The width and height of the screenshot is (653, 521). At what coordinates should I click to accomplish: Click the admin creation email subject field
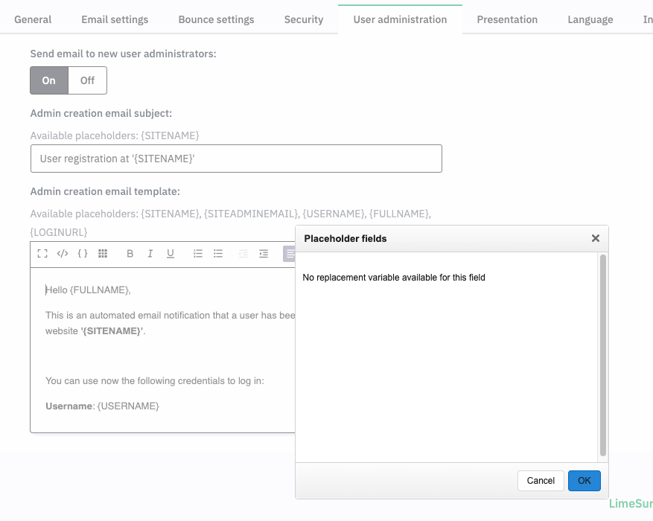pos(236,159)
